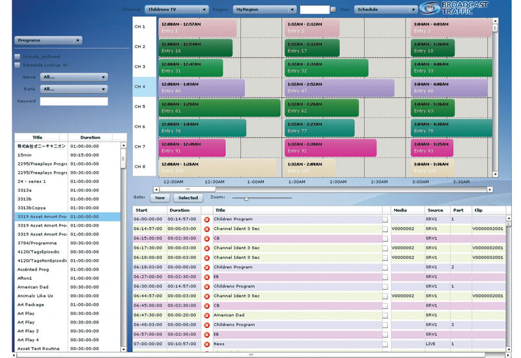This screenshot has height=358, width=521.
Task: Sort programs by the Duration column header
Action: tap(90, 137)
